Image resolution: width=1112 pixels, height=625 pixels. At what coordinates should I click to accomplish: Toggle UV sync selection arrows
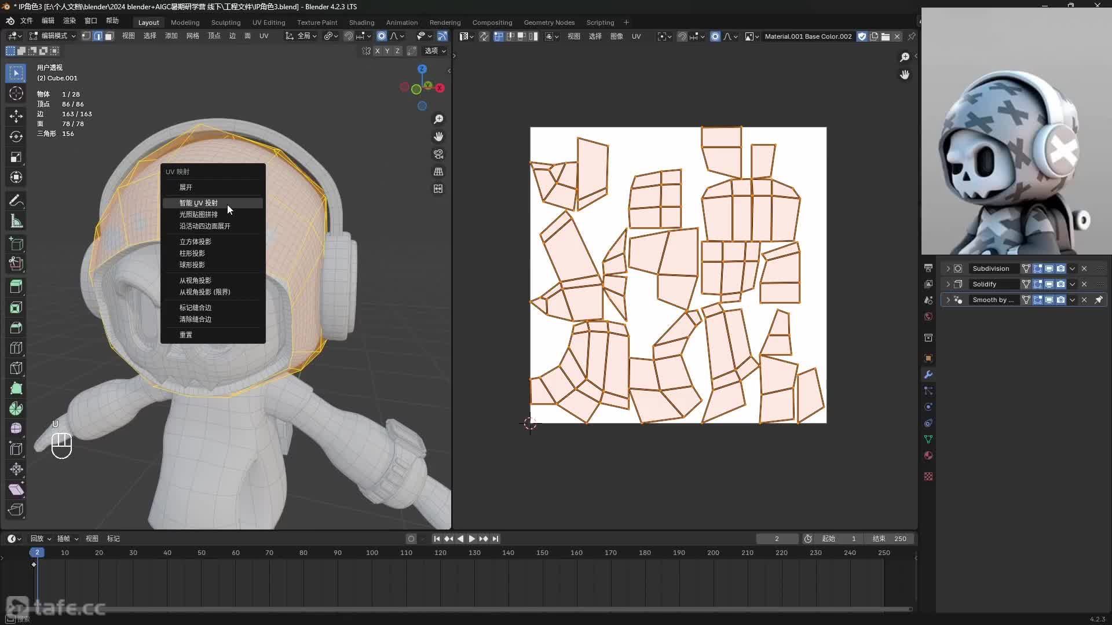[484, 36]
